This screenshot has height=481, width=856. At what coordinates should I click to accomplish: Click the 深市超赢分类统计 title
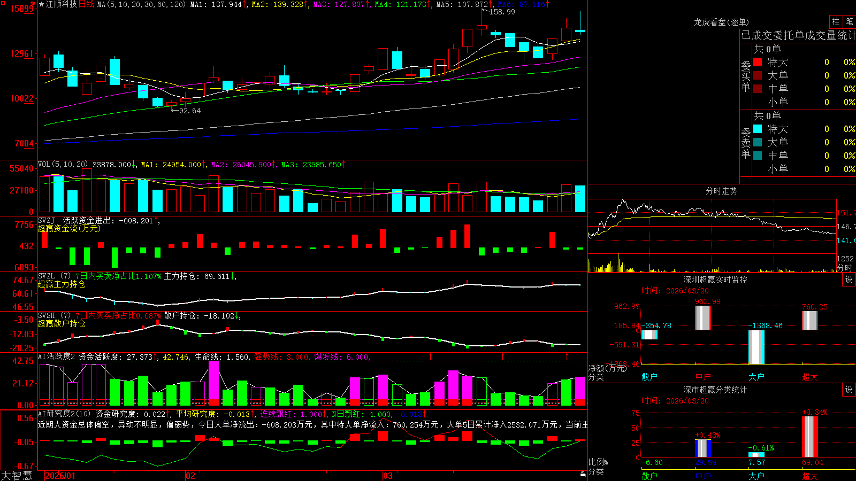(715, 390)
